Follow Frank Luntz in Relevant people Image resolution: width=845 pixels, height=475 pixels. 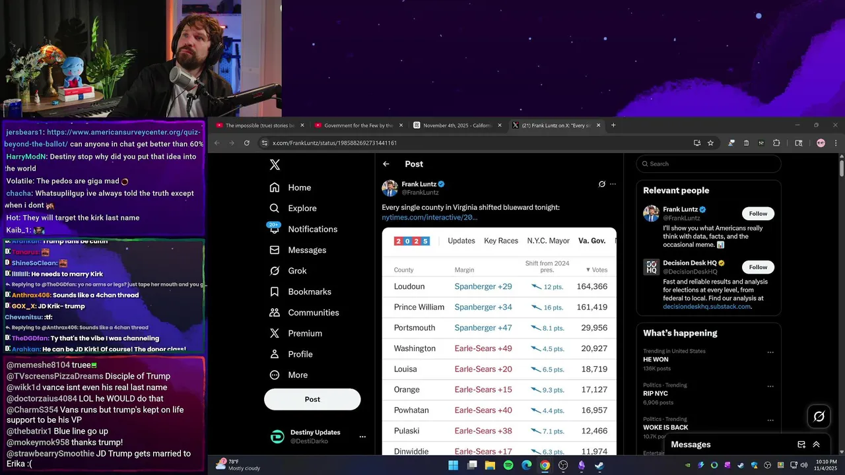click(758, 214)
